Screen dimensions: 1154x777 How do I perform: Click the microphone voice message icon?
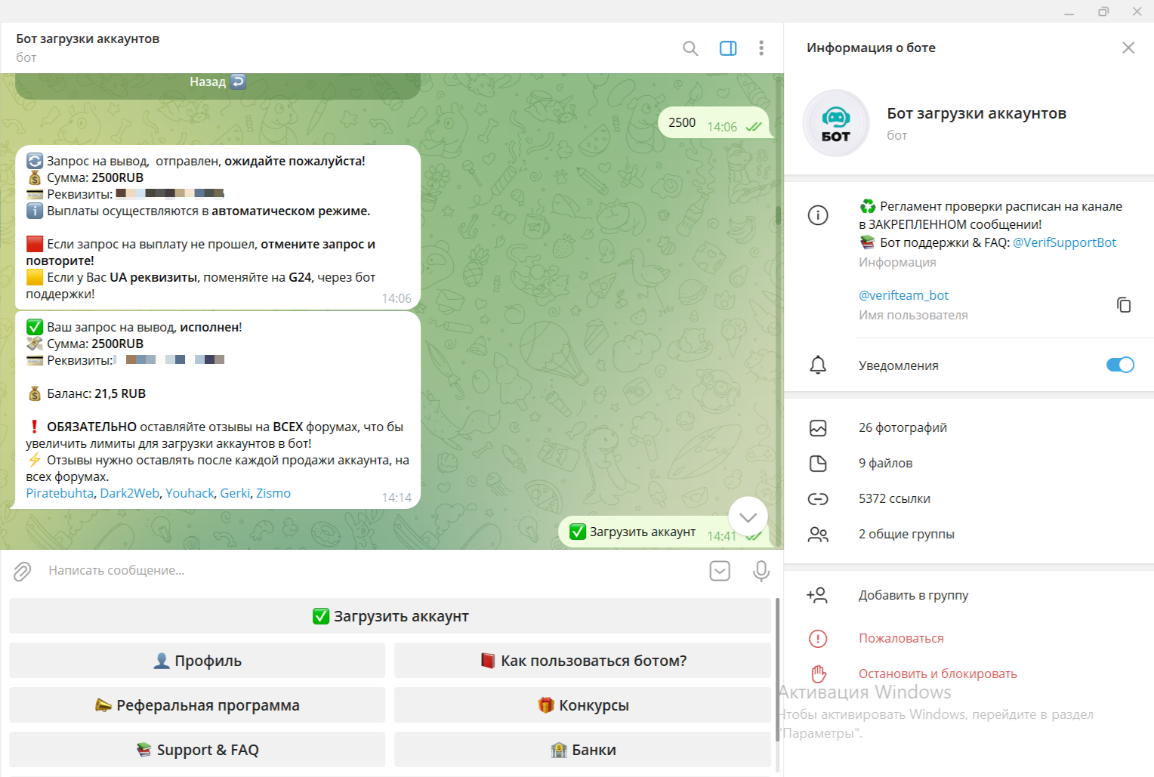point(761,571)
